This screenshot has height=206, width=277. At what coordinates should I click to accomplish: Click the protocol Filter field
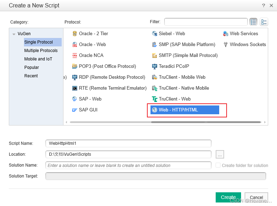tap(206, 22)
